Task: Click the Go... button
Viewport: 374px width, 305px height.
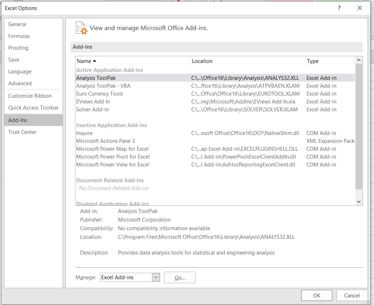Action: [179, 277]
